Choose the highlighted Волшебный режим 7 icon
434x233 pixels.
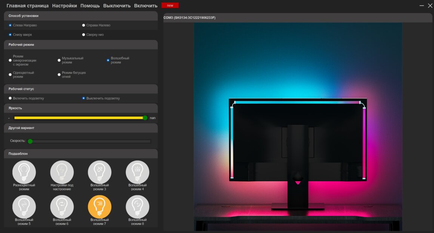[x=100, y=207]
